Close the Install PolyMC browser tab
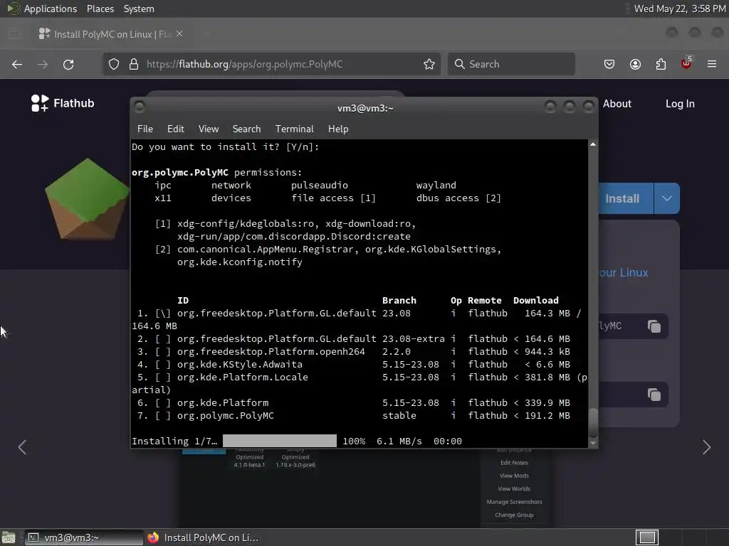The height and width of the screenshot is (546, 729). click(x=179, y=34)
